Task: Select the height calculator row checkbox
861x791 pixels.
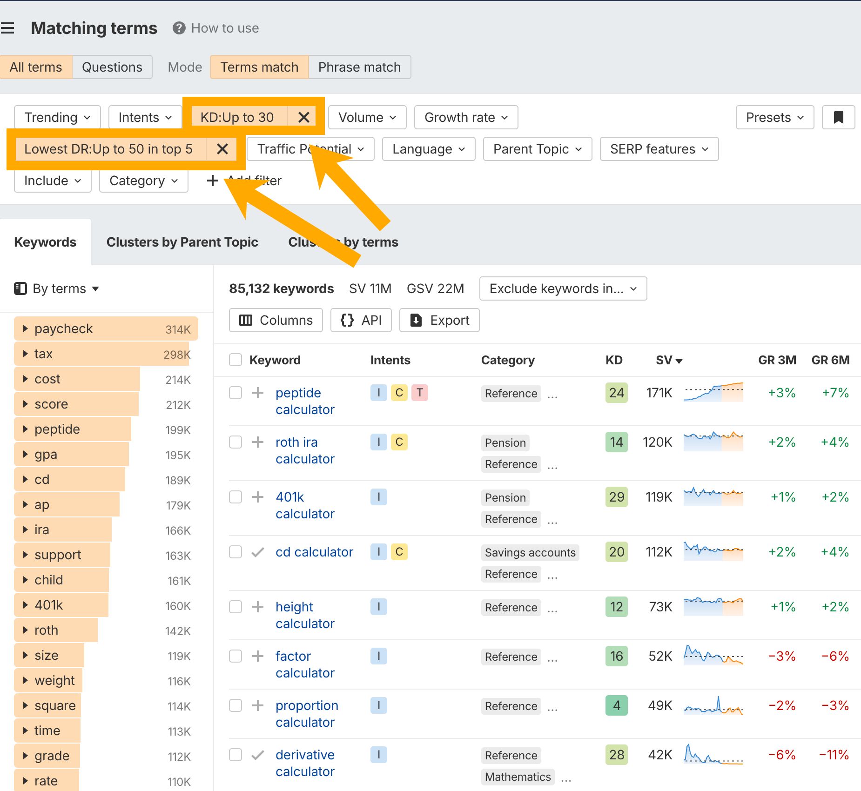Action: (235, 607)
